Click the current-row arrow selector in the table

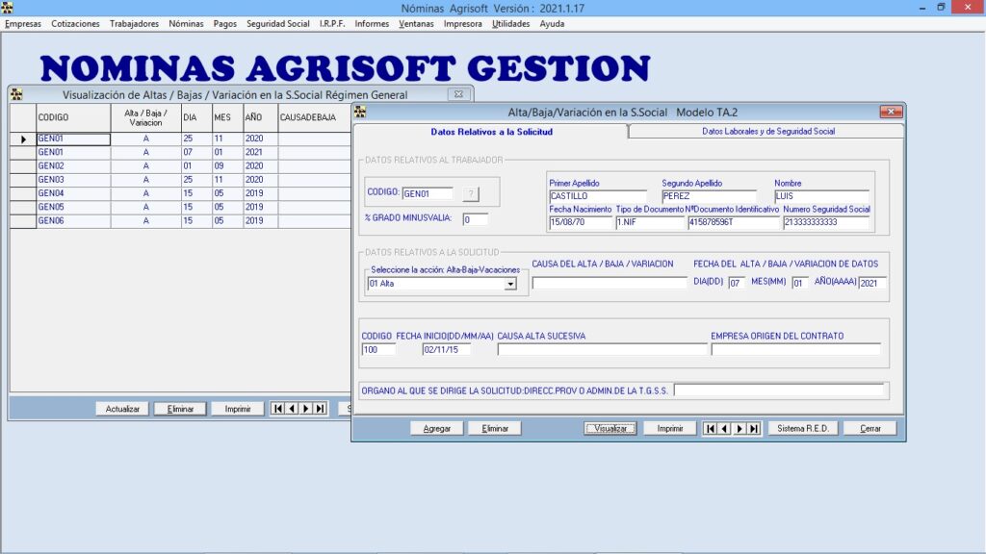pos(23,138)
